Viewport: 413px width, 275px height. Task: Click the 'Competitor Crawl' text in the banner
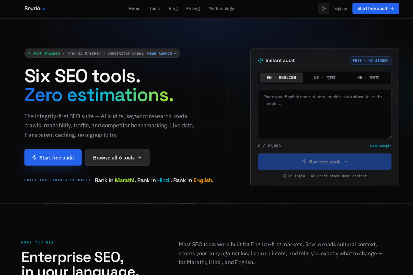(125, 53)
